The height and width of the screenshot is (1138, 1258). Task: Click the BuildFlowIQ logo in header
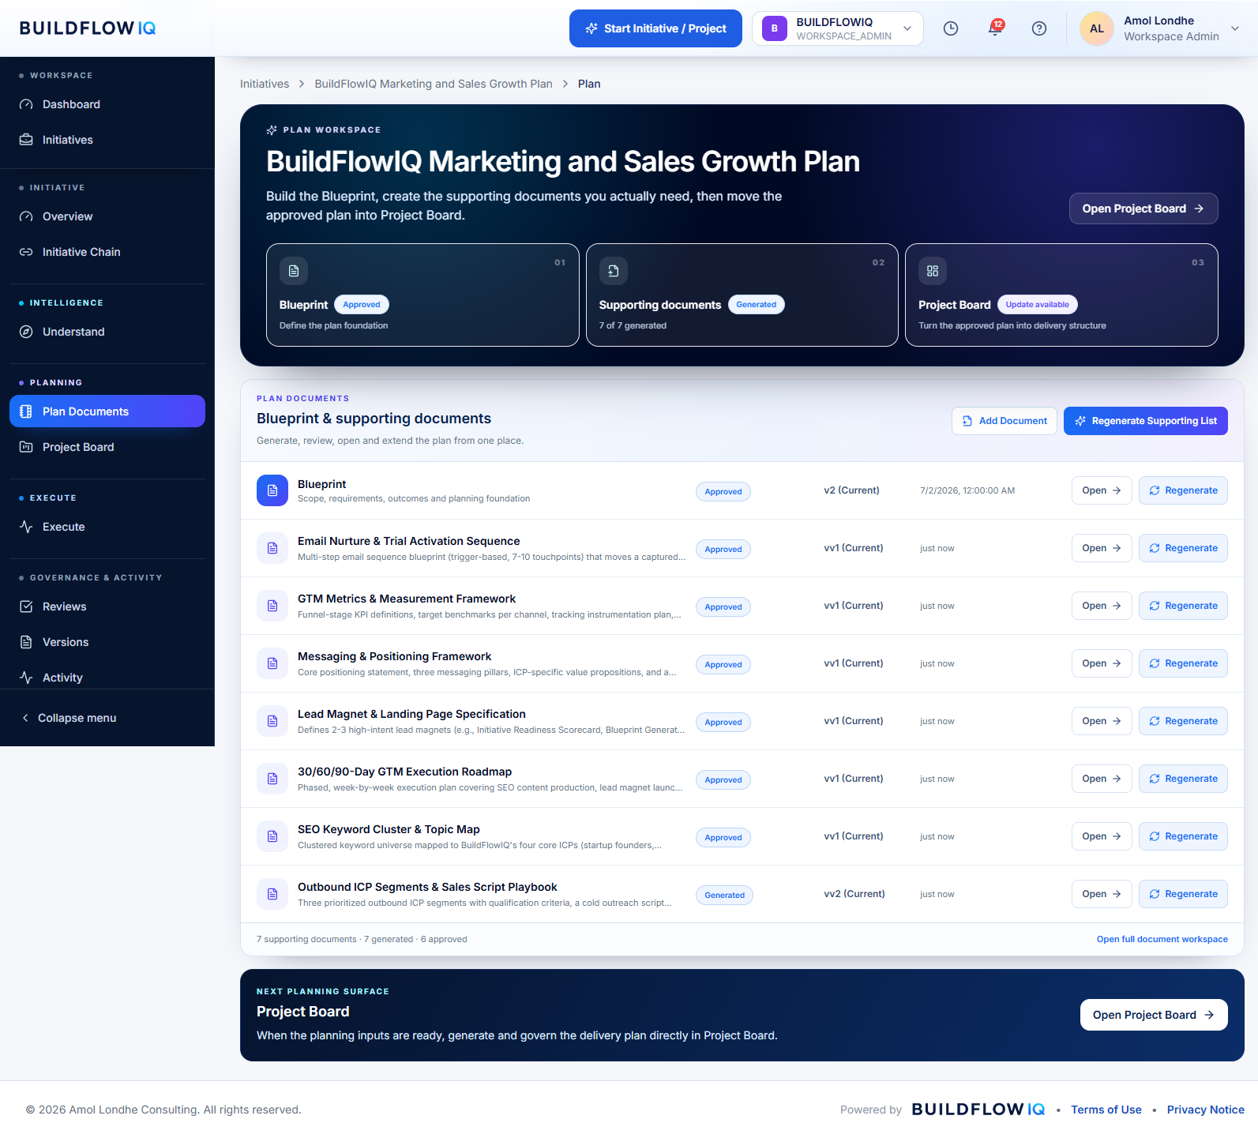tap(88, 28)
